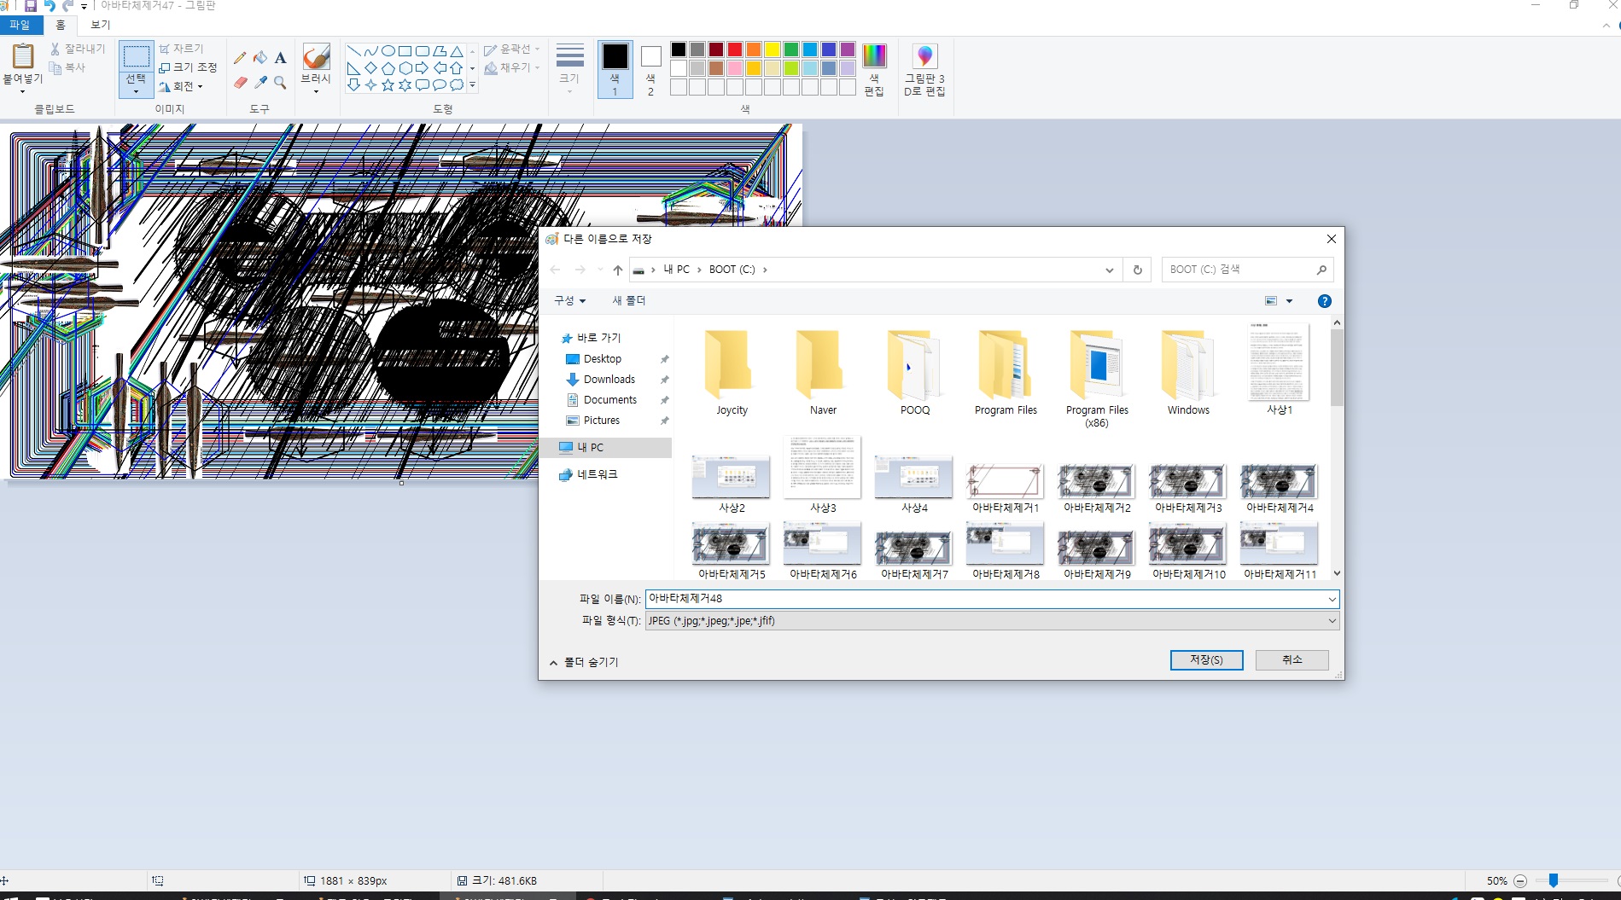Open the Outline (윤곽선) dropdown
The width and height of the screenshot is (1621, 900).
(511, 49)
